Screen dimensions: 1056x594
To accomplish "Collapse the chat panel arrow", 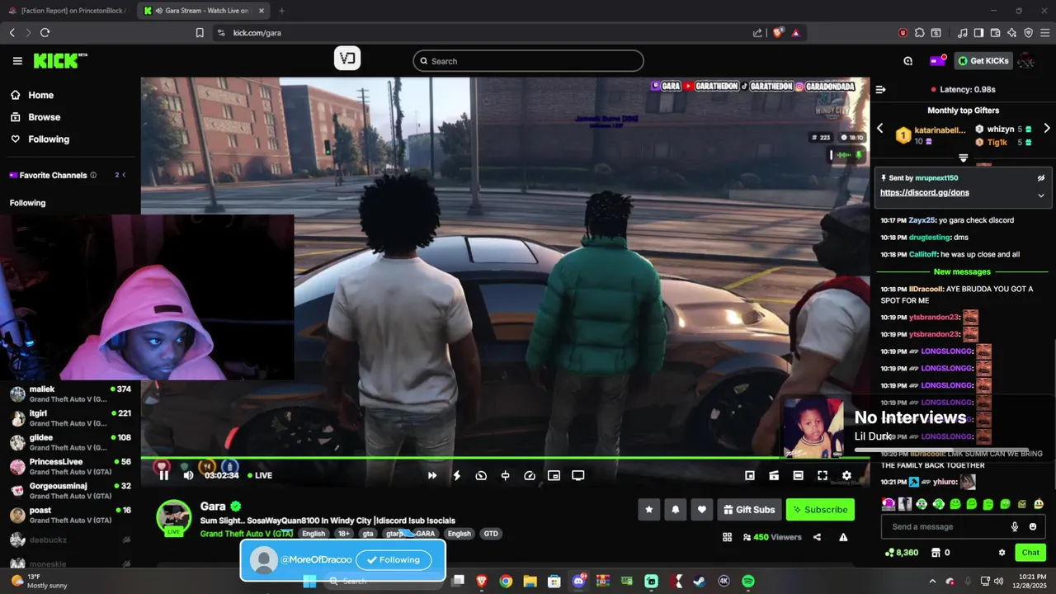I will coord(880,89).
